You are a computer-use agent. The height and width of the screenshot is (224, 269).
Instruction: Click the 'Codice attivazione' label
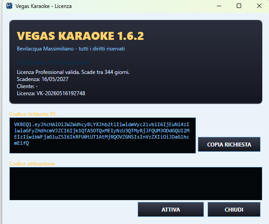pos(32,164)
